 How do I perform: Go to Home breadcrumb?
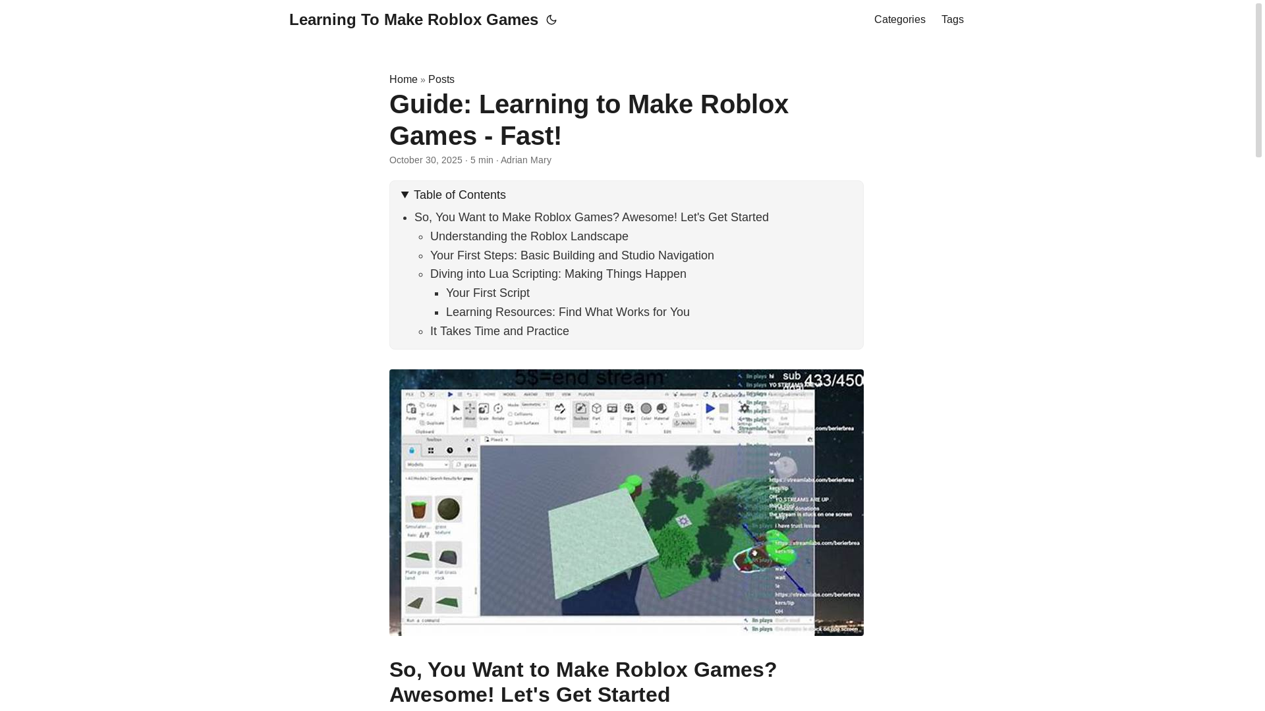[x=403, y=79]
